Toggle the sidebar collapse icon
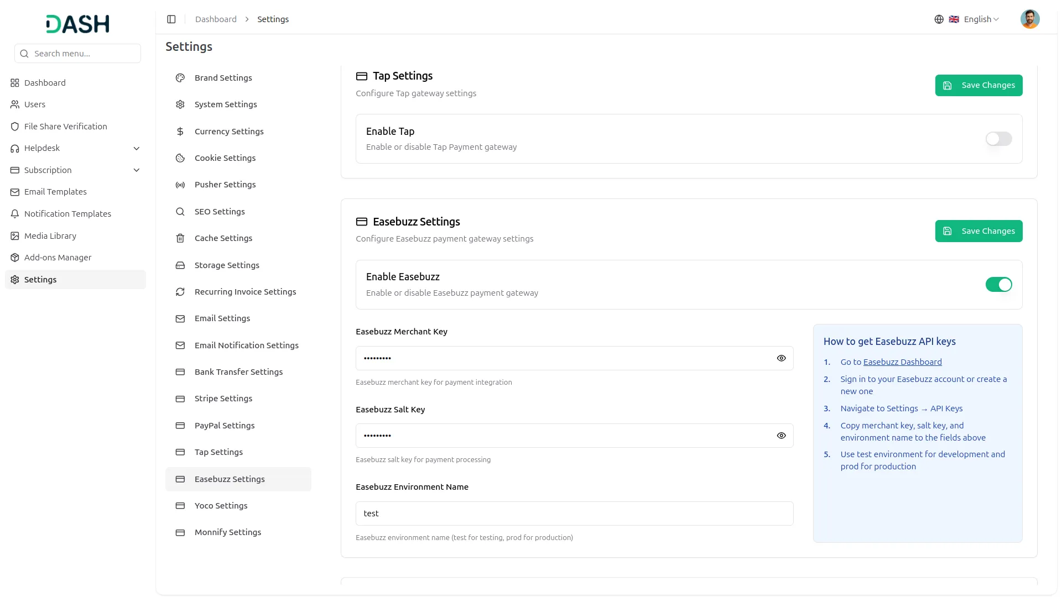Viewport: 1062px width, 597px height. pyautogui.click(x=171, y=19)
